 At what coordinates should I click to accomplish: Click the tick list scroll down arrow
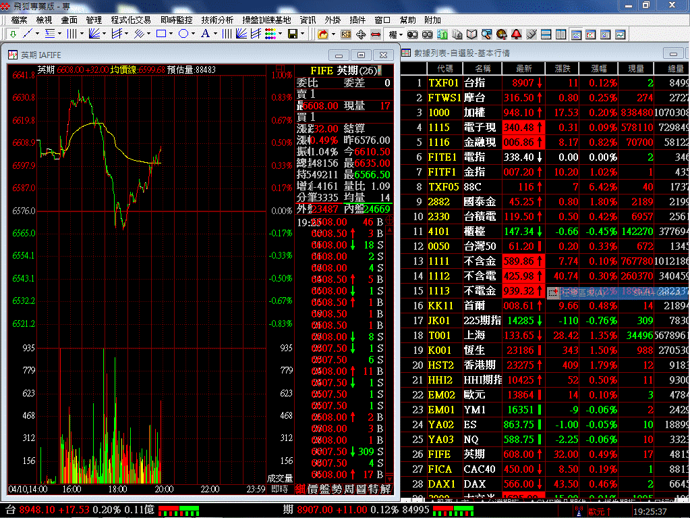(x=389, y=478)
